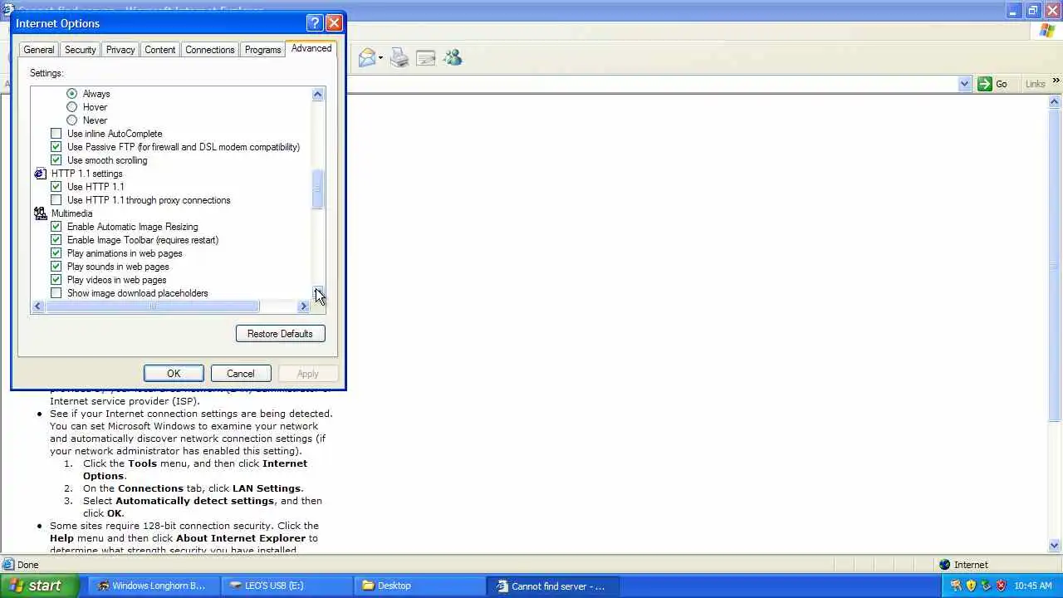Toggle Enable Image Toolbar checkbox
The height and width of the screenshot is (598, 1063).
tap(56, 240)
